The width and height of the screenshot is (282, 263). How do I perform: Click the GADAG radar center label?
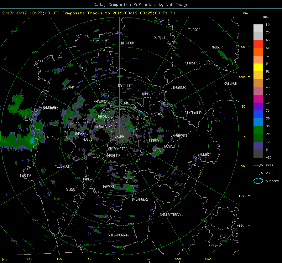119,136
